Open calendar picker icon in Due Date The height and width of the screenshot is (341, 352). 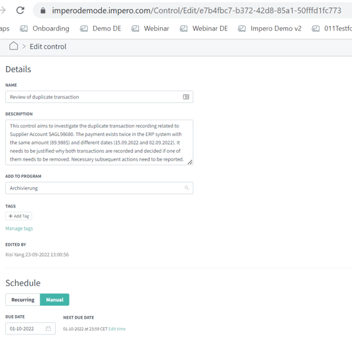pyautogui.click(x=48, y=328)
